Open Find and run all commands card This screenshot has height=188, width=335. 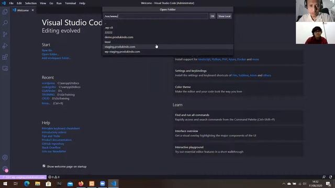pyautogui.click(x=238, y=117)
